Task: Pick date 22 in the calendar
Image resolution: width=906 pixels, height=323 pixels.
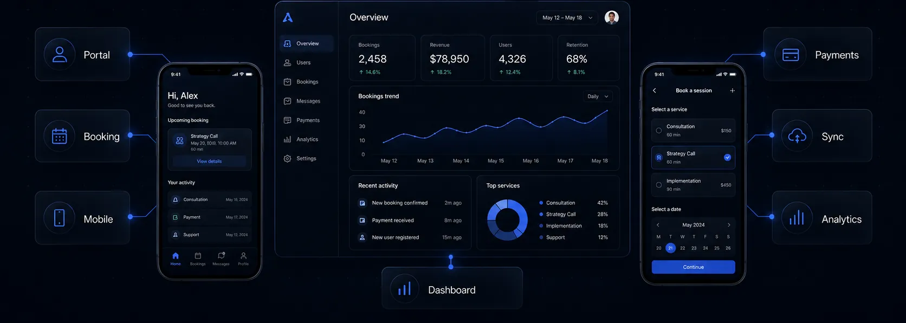Action: 682,248
